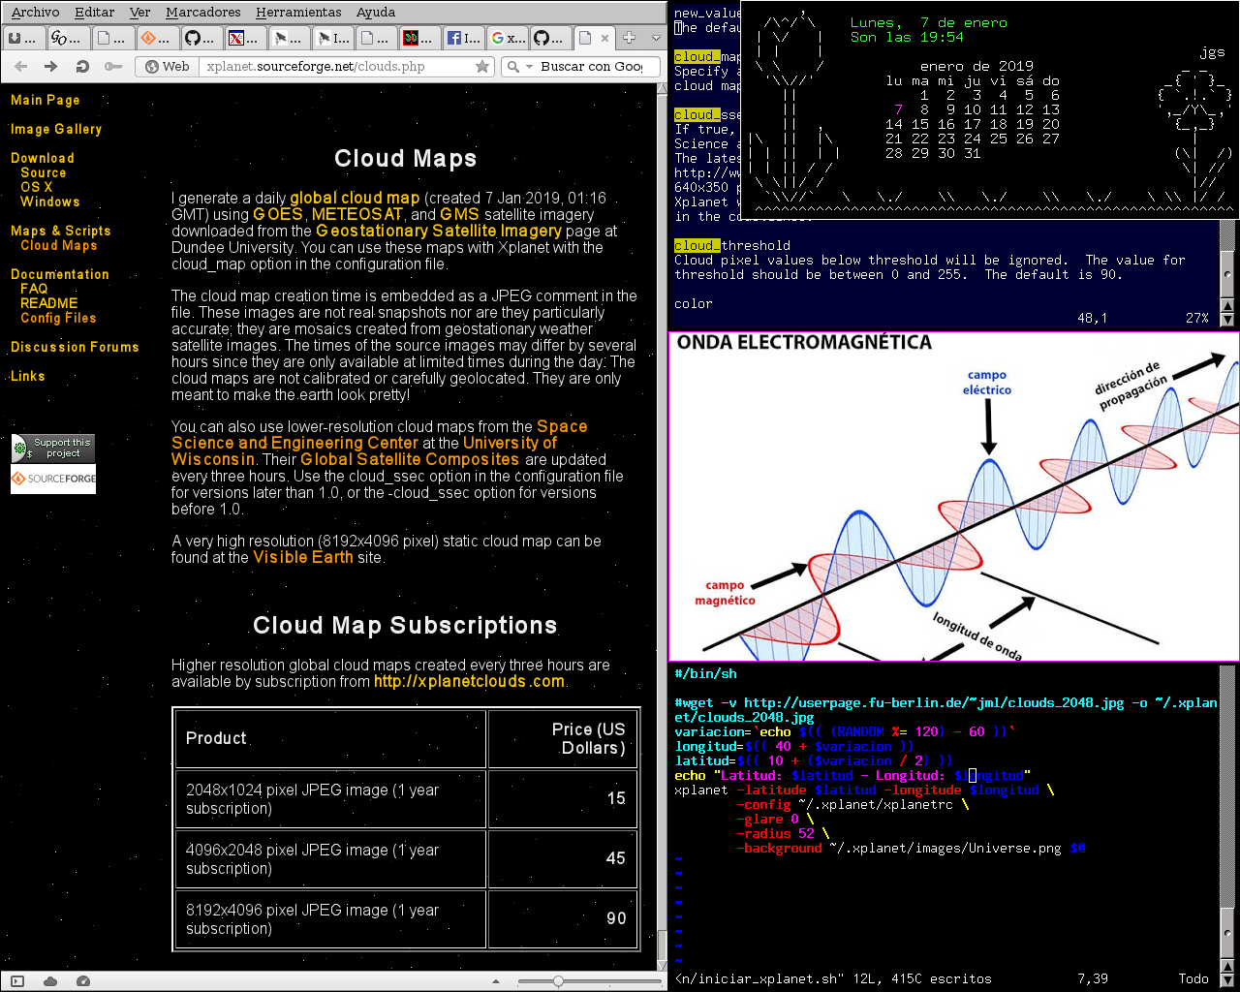1240x992 pixels.
Task: Follow the Visible Earth link
Action: coord(303,557)
